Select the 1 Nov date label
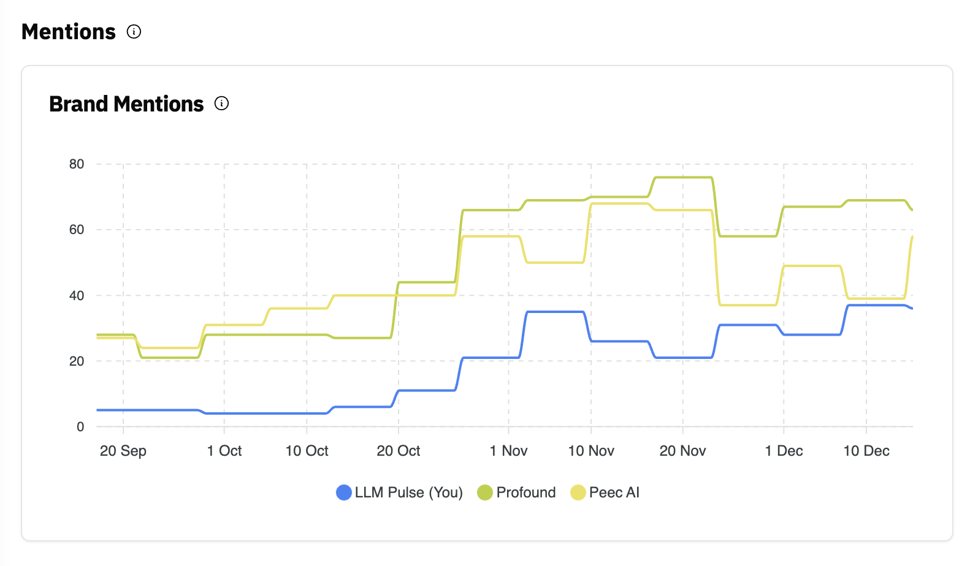Screen dimensions: 970x566 click(x=508, y=451)
